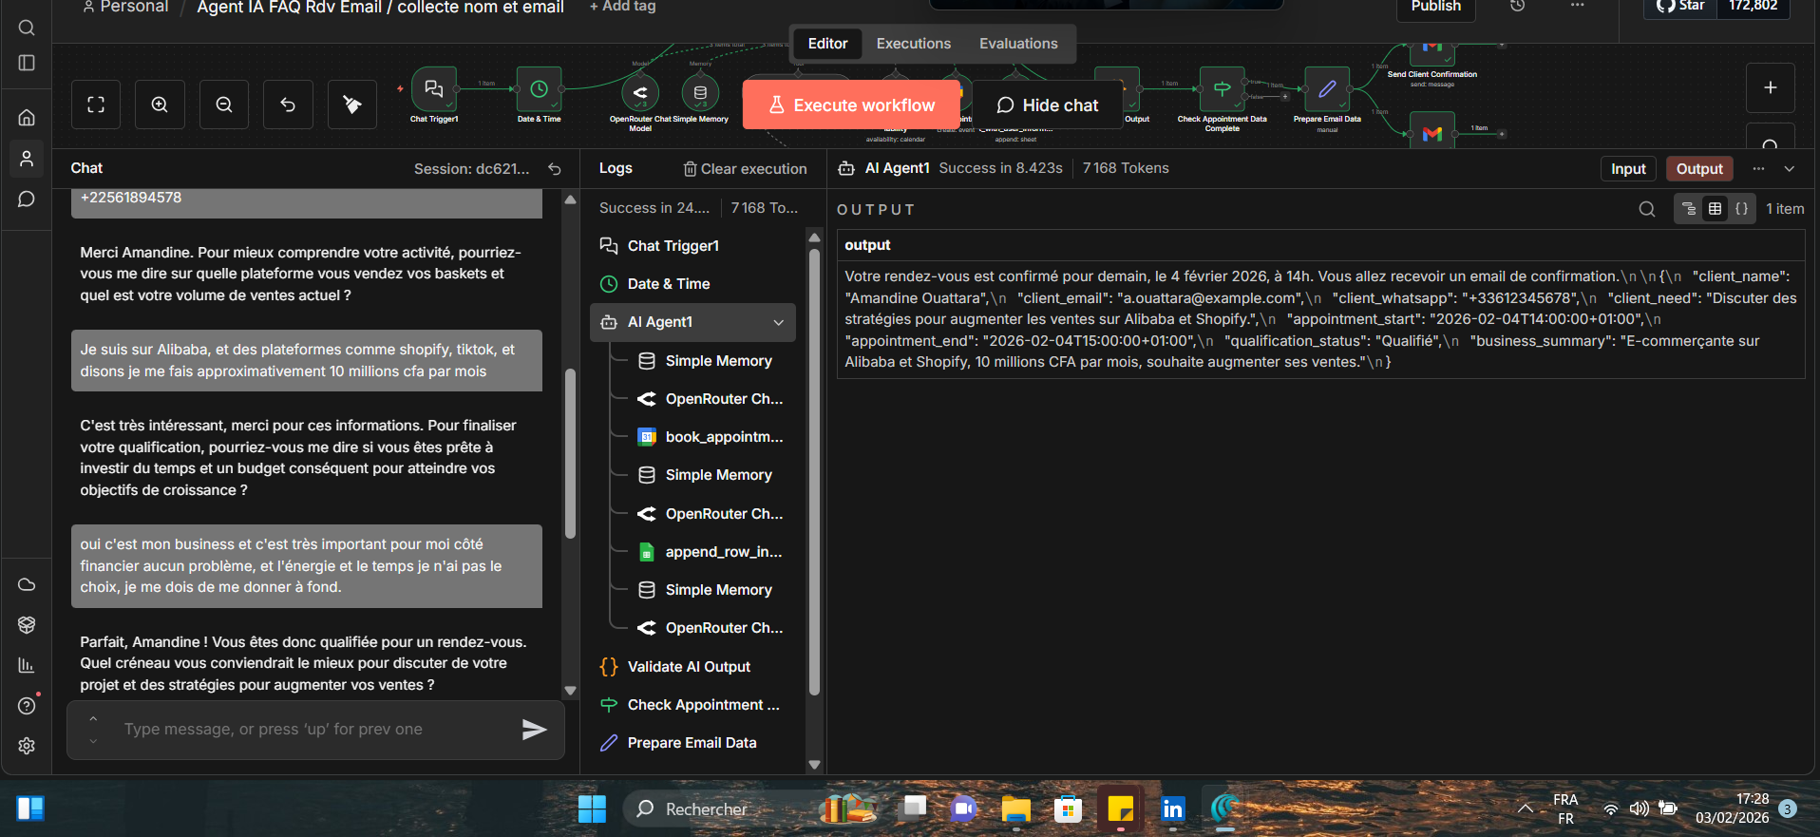The width and height of the screenshot is (1820, 837).
Task: Zoom out of the workflow canvas
Action: (x=224, y=105)
